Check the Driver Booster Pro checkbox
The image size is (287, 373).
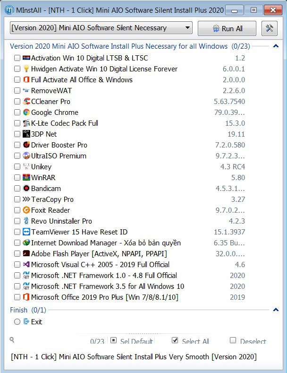17,145
